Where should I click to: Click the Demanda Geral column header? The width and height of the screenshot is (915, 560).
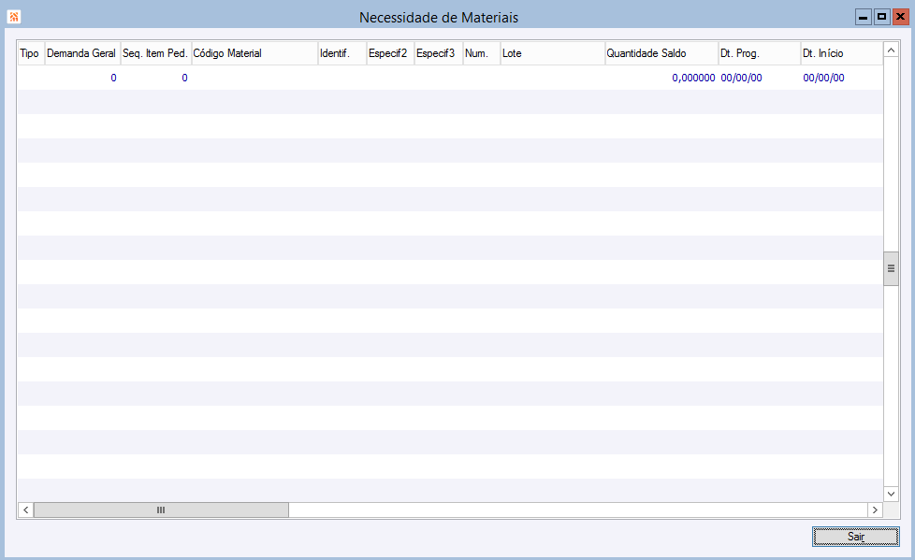82,53
